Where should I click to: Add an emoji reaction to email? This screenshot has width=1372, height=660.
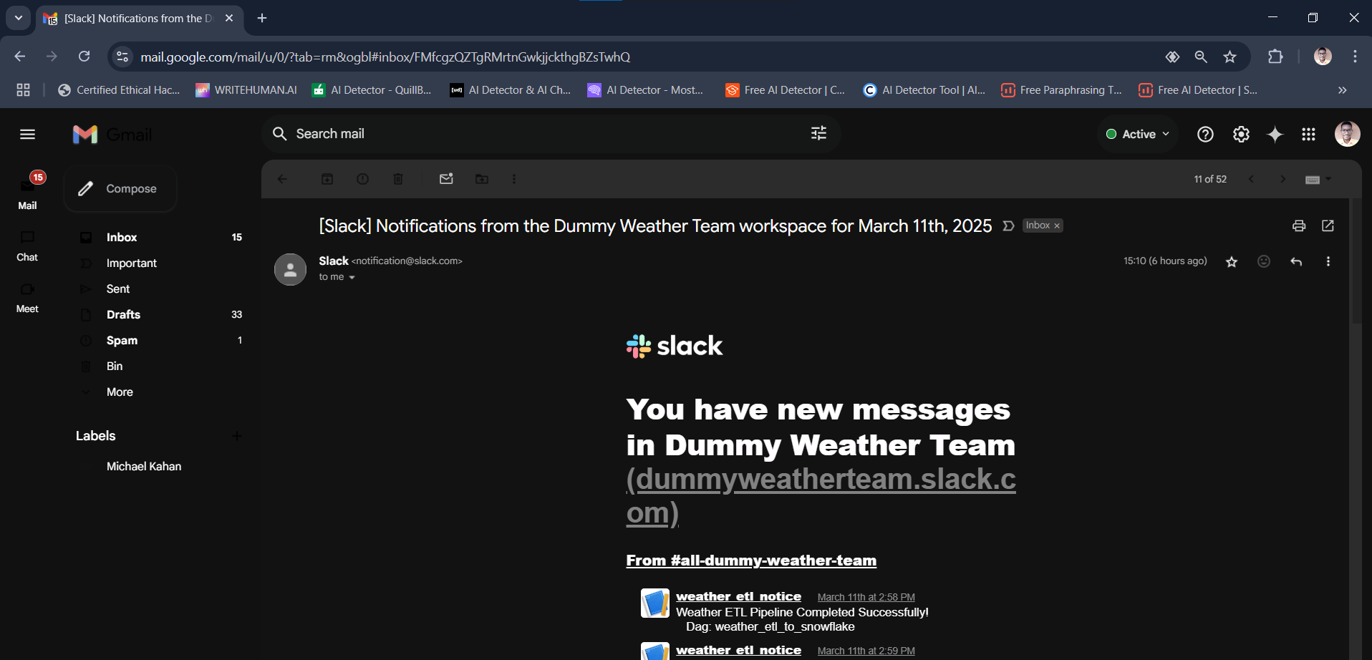1264,261
